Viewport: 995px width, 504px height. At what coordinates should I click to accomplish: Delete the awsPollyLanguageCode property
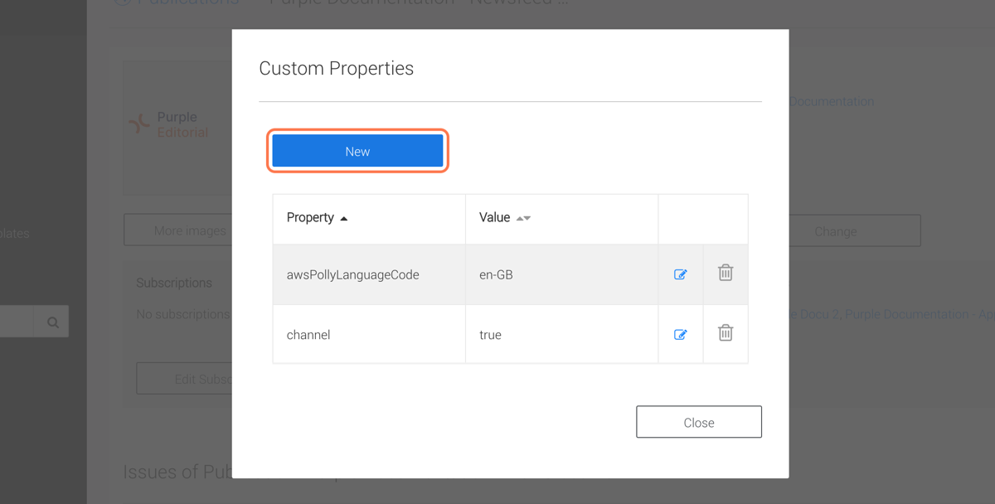click(726, 273)
